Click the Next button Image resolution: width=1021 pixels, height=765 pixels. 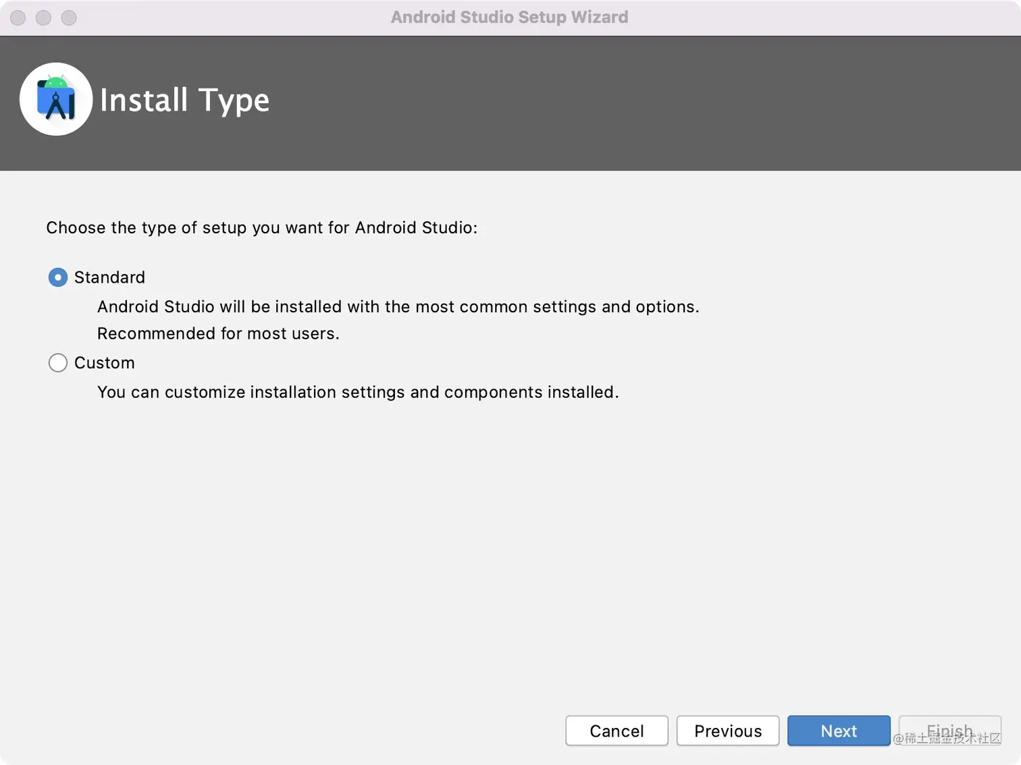(x=839, y=731)
